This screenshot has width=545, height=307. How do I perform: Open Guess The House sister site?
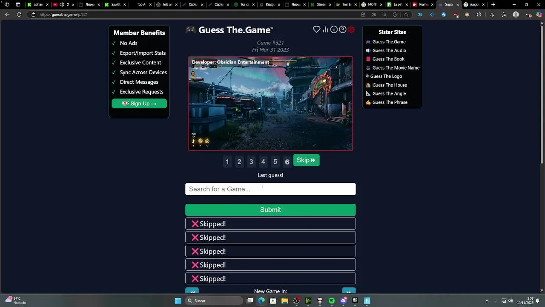click(389, 85)
